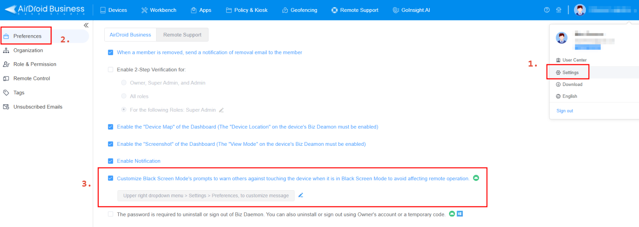The height and width of the screenshot is (227, 639).
Task: Edit roles via pencil beside Super Admin
Action: click(x=222, y=110)
